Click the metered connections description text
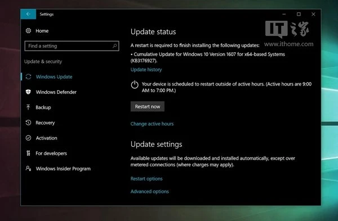Screen dimensions: 338x221 pos(213,161)
